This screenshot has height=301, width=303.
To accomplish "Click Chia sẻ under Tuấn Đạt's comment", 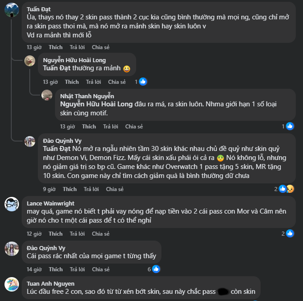I will coord(101,47).
